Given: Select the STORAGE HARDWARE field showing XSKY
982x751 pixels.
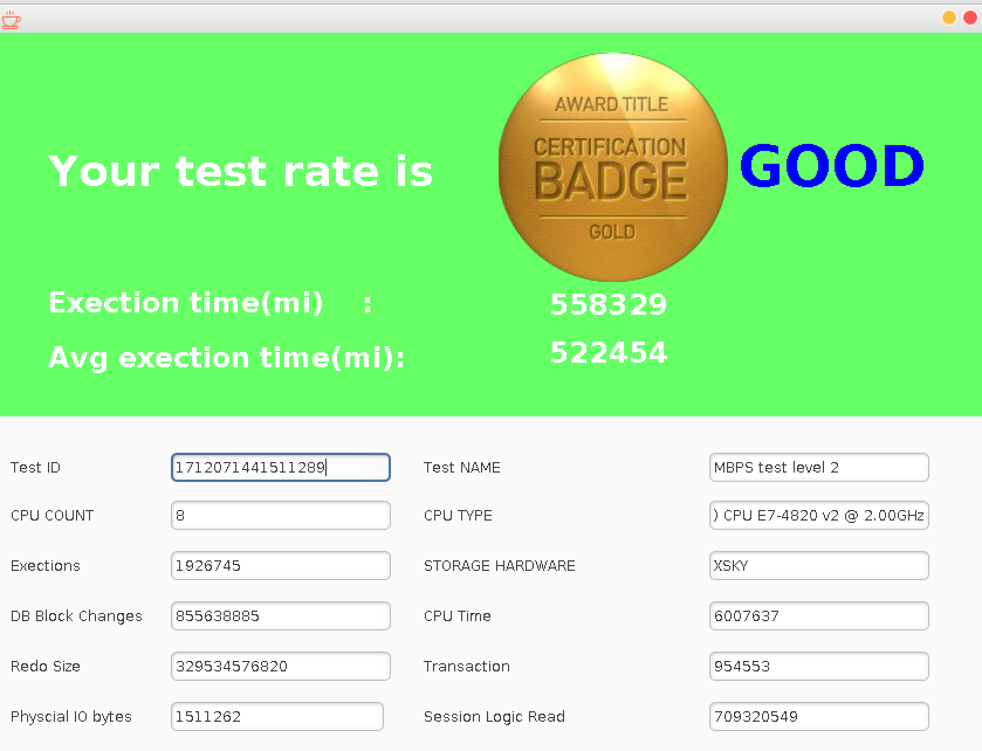Looking at the screenshot, I should tap(819, 566).
